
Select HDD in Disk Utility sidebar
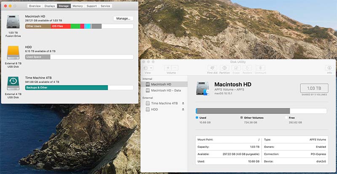(164, 110)
